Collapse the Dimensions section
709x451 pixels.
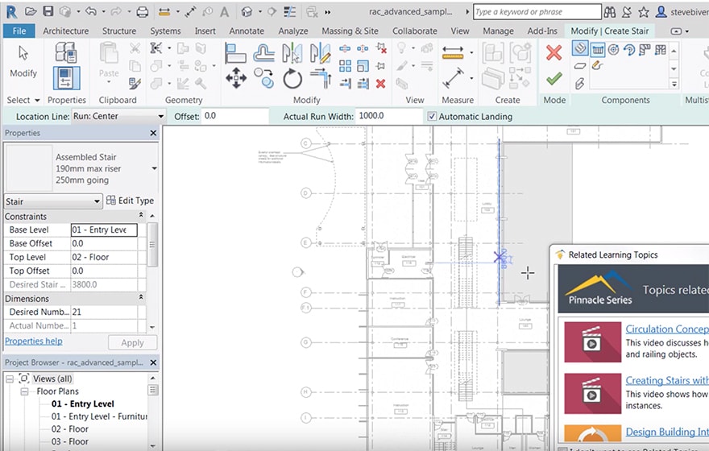pyautogui.click(x=141, y=298)
